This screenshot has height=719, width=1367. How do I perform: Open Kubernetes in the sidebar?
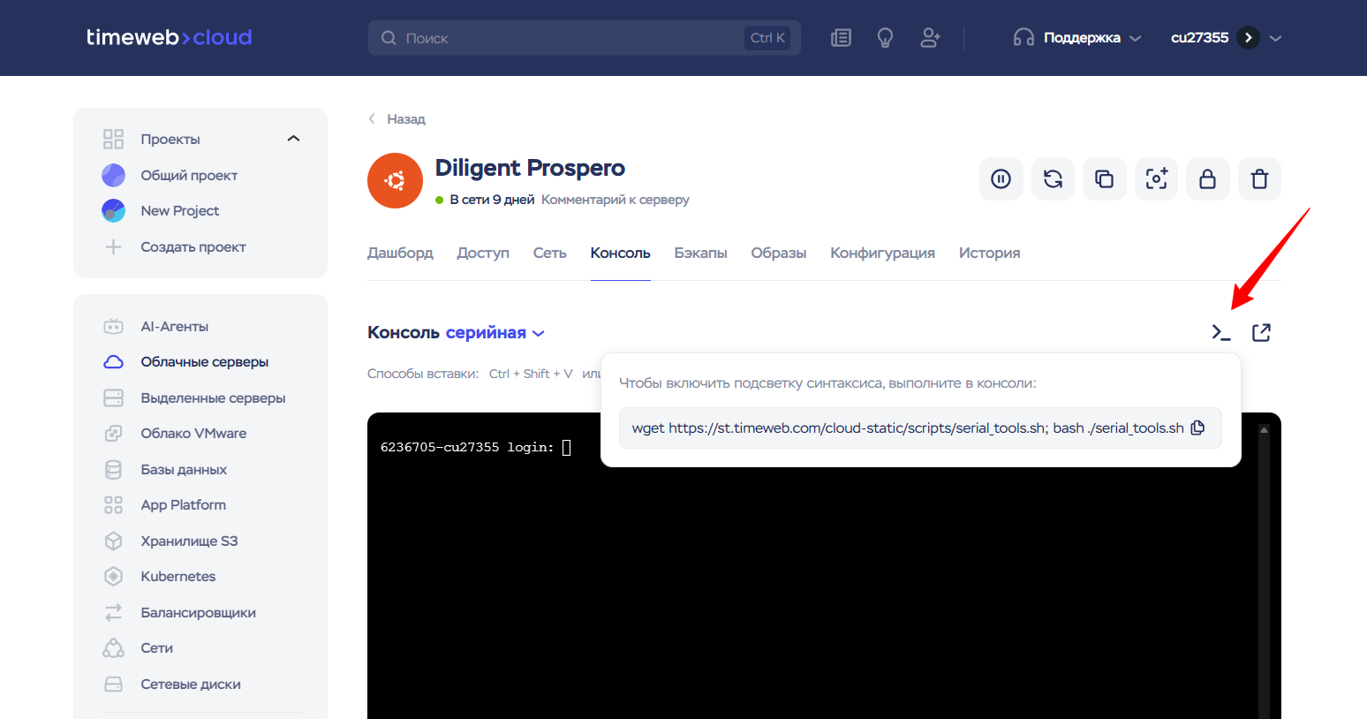tap(177, 577)
